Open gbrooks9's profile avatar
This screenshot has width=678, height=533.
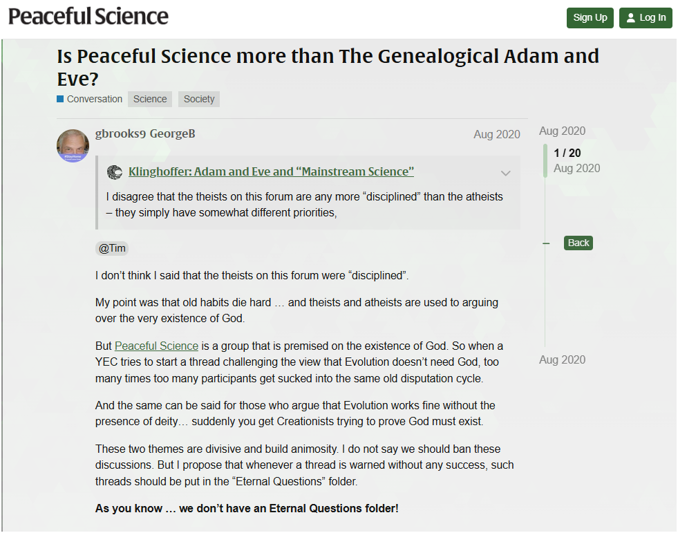coord(73,145)
